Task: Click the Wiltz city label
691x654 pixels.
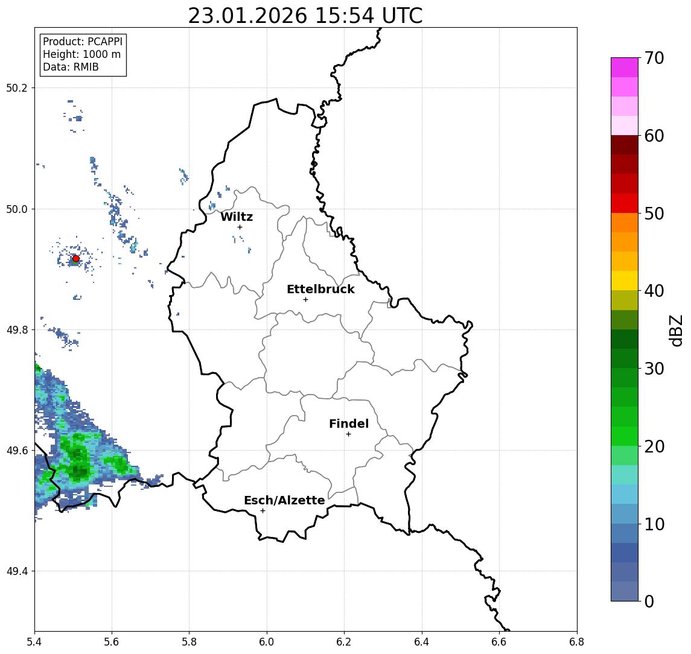Action: point(237,217)
